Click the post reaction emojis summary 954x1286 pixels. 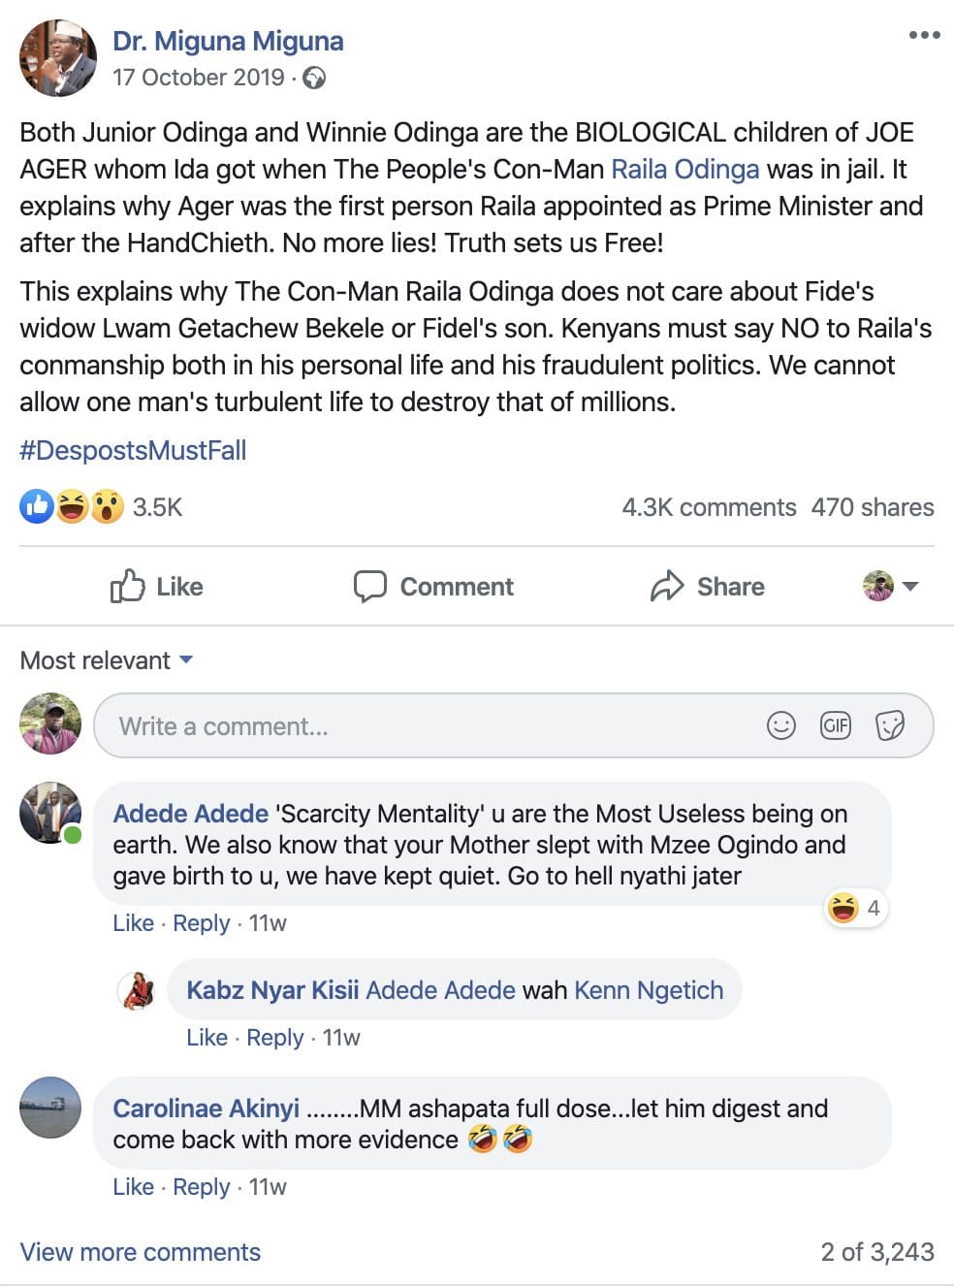(73, 506)
